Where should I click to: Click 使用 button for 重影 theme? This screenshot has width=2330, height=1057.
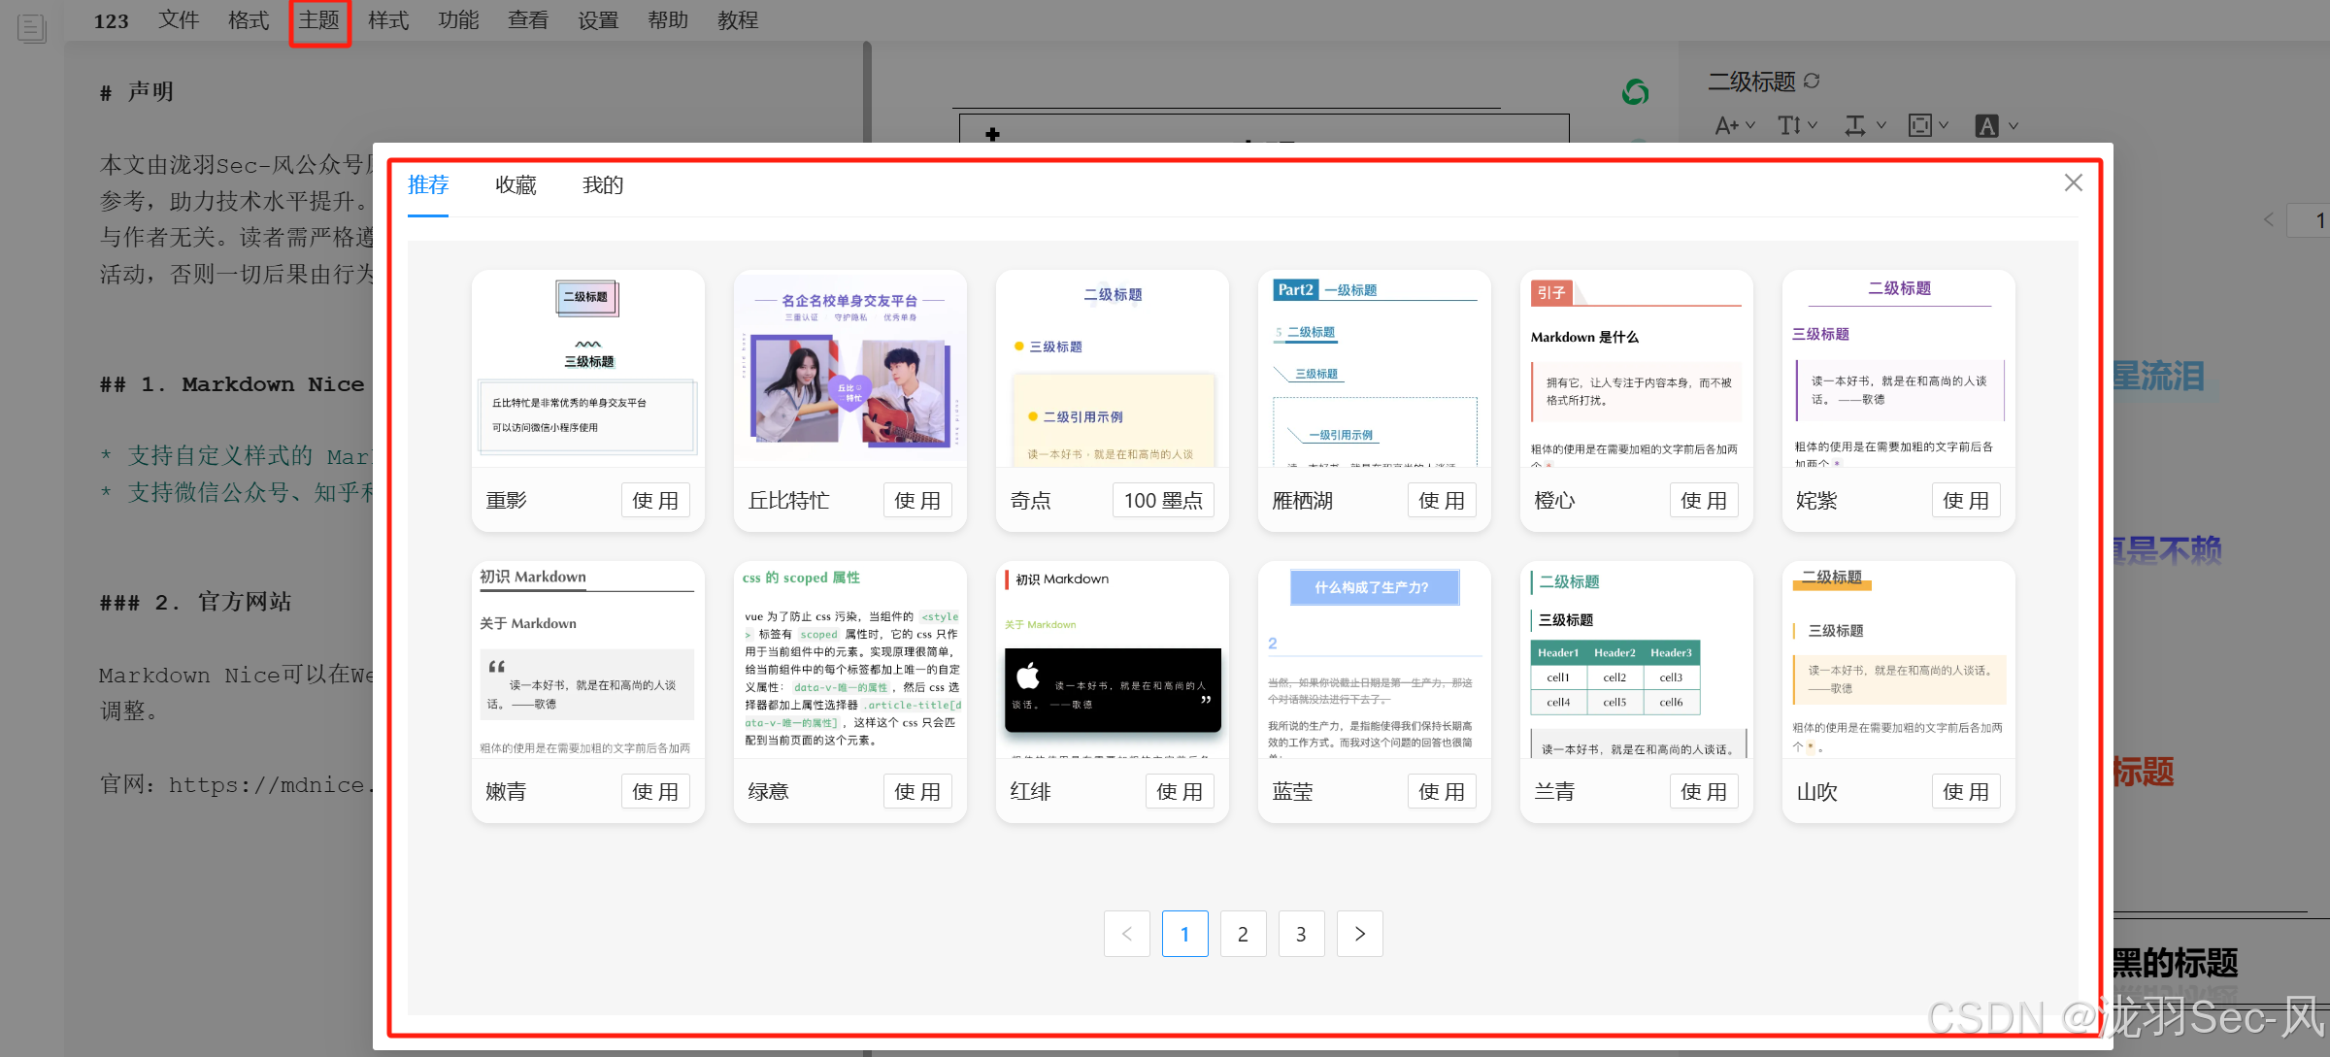[655, 500]
